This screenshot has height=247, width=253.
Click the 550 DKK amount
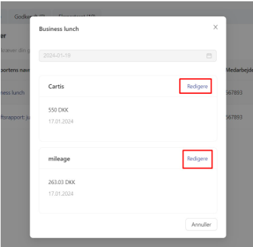coord(58,110)
